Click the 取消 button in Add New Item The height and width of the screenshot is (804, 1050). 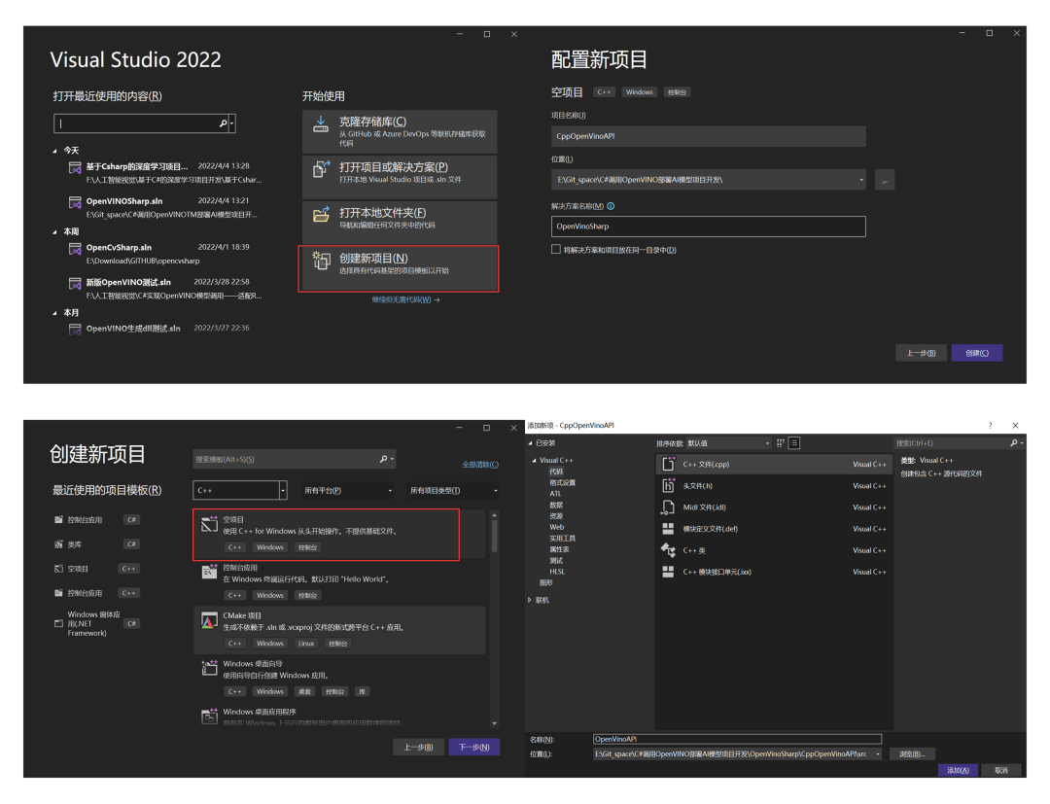click(1000, 771)
